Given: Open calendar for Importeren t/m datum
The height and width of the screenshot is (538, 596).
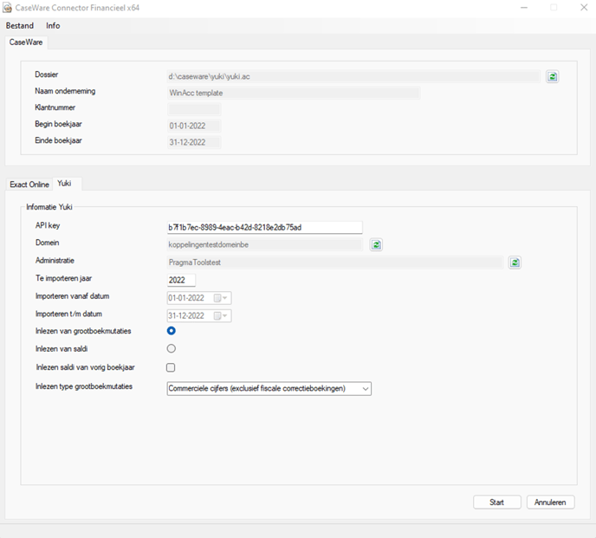Looking at the screenshot, I should 217,315.
